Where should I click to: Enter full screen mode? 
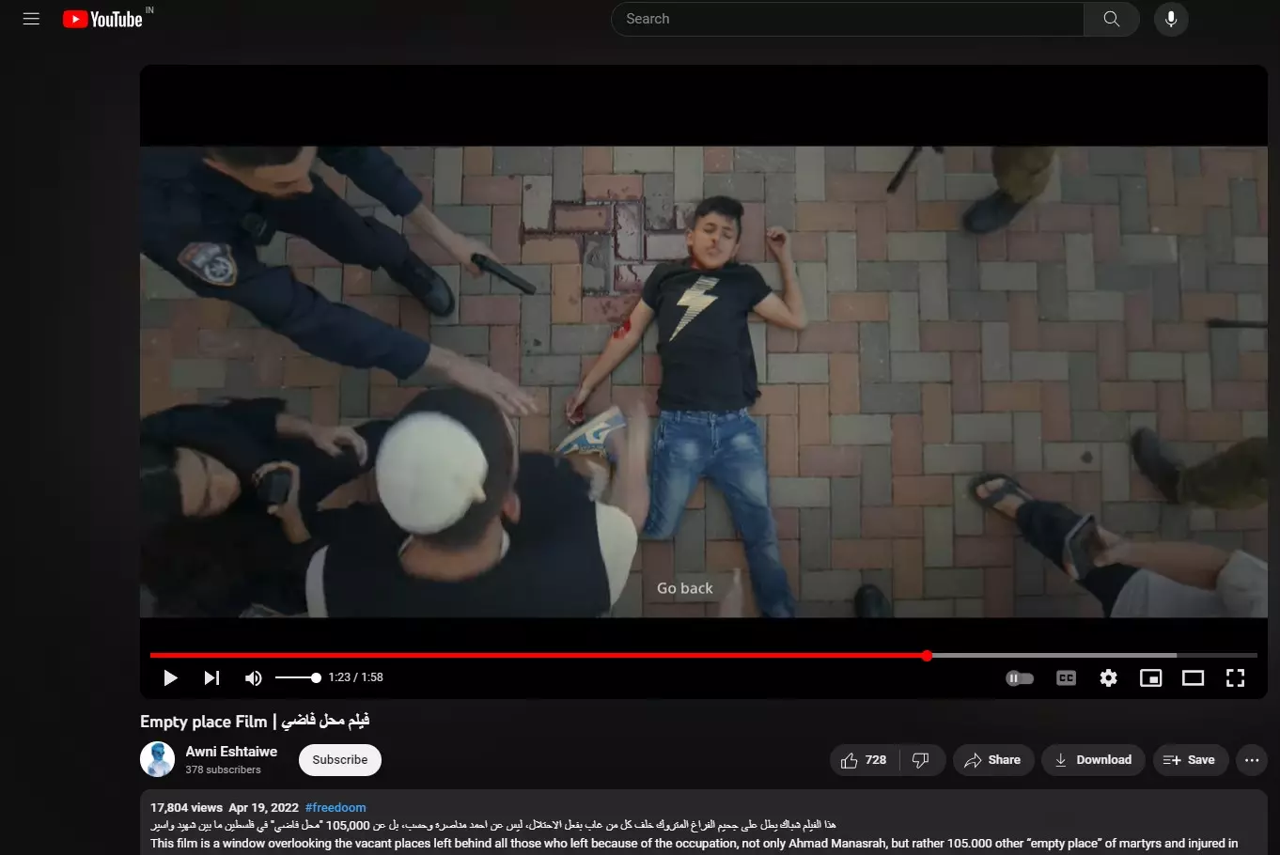1235,677
